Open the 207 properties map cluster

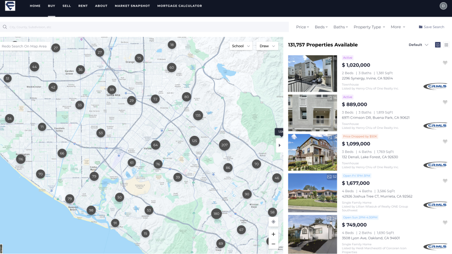224,145
